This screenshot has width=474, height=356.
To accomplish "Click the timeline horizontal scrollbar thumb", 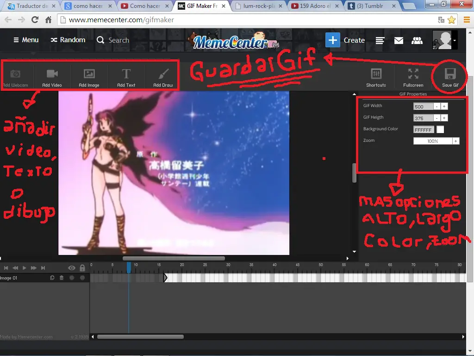I will (x=140, y=337).
